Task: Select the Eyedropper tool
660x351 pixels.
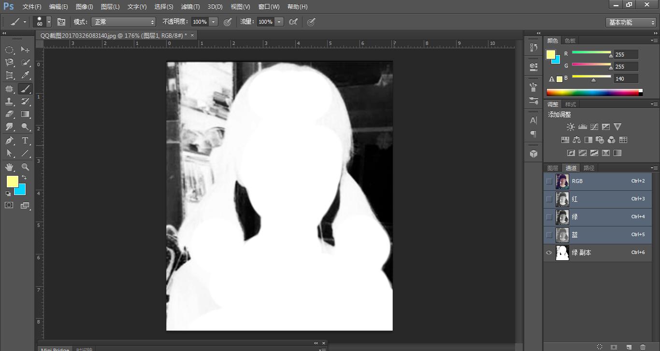Action: pyautogui.click(x=25, y=75)
